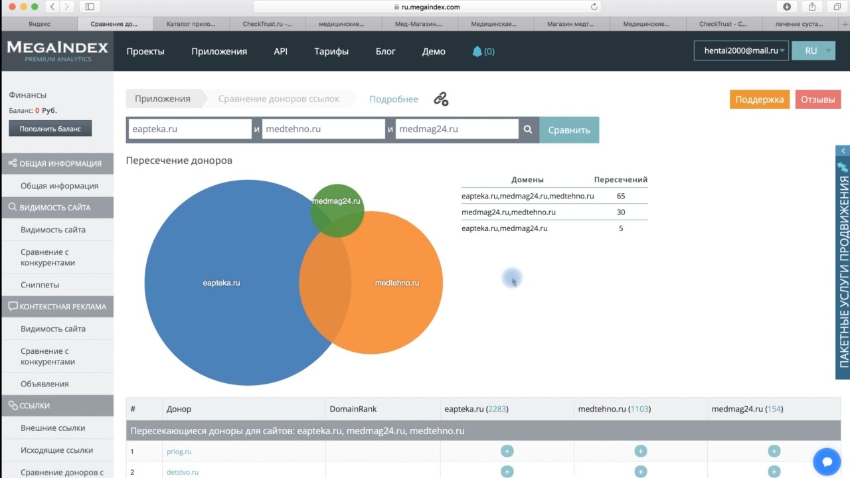Open the Тарифы menu item
The width and height of the screenshot is (850, 478).
pos(331,51)
